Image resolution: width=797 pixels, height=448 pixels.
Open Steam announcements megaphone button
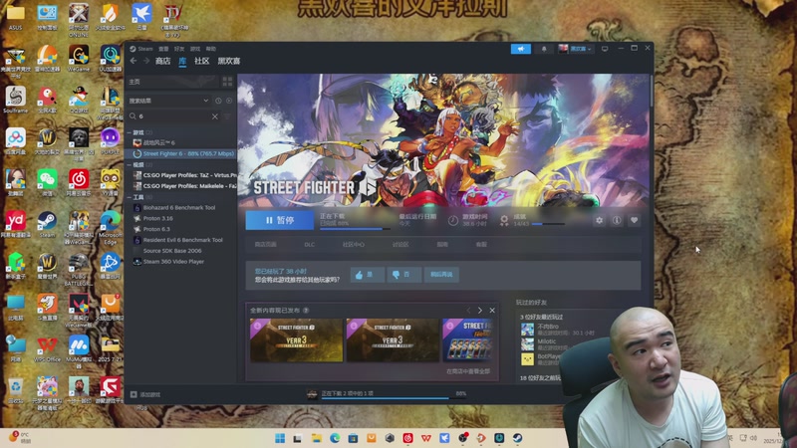520,49
